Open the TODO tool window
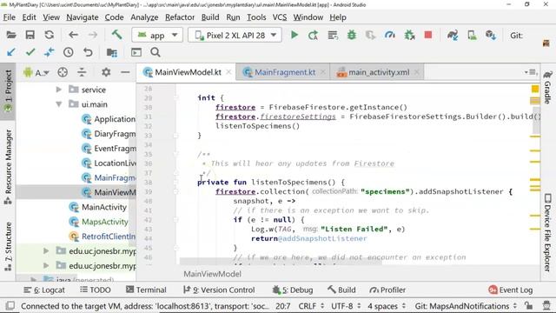The width and height of the screenshot is (556, 313). [x=96, y=290]
